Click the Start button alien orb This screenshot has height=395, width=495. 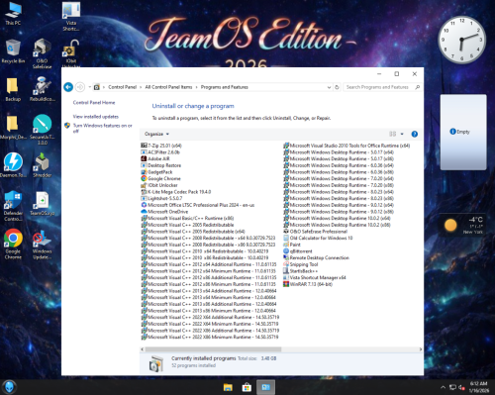click(x=9, y=387)
